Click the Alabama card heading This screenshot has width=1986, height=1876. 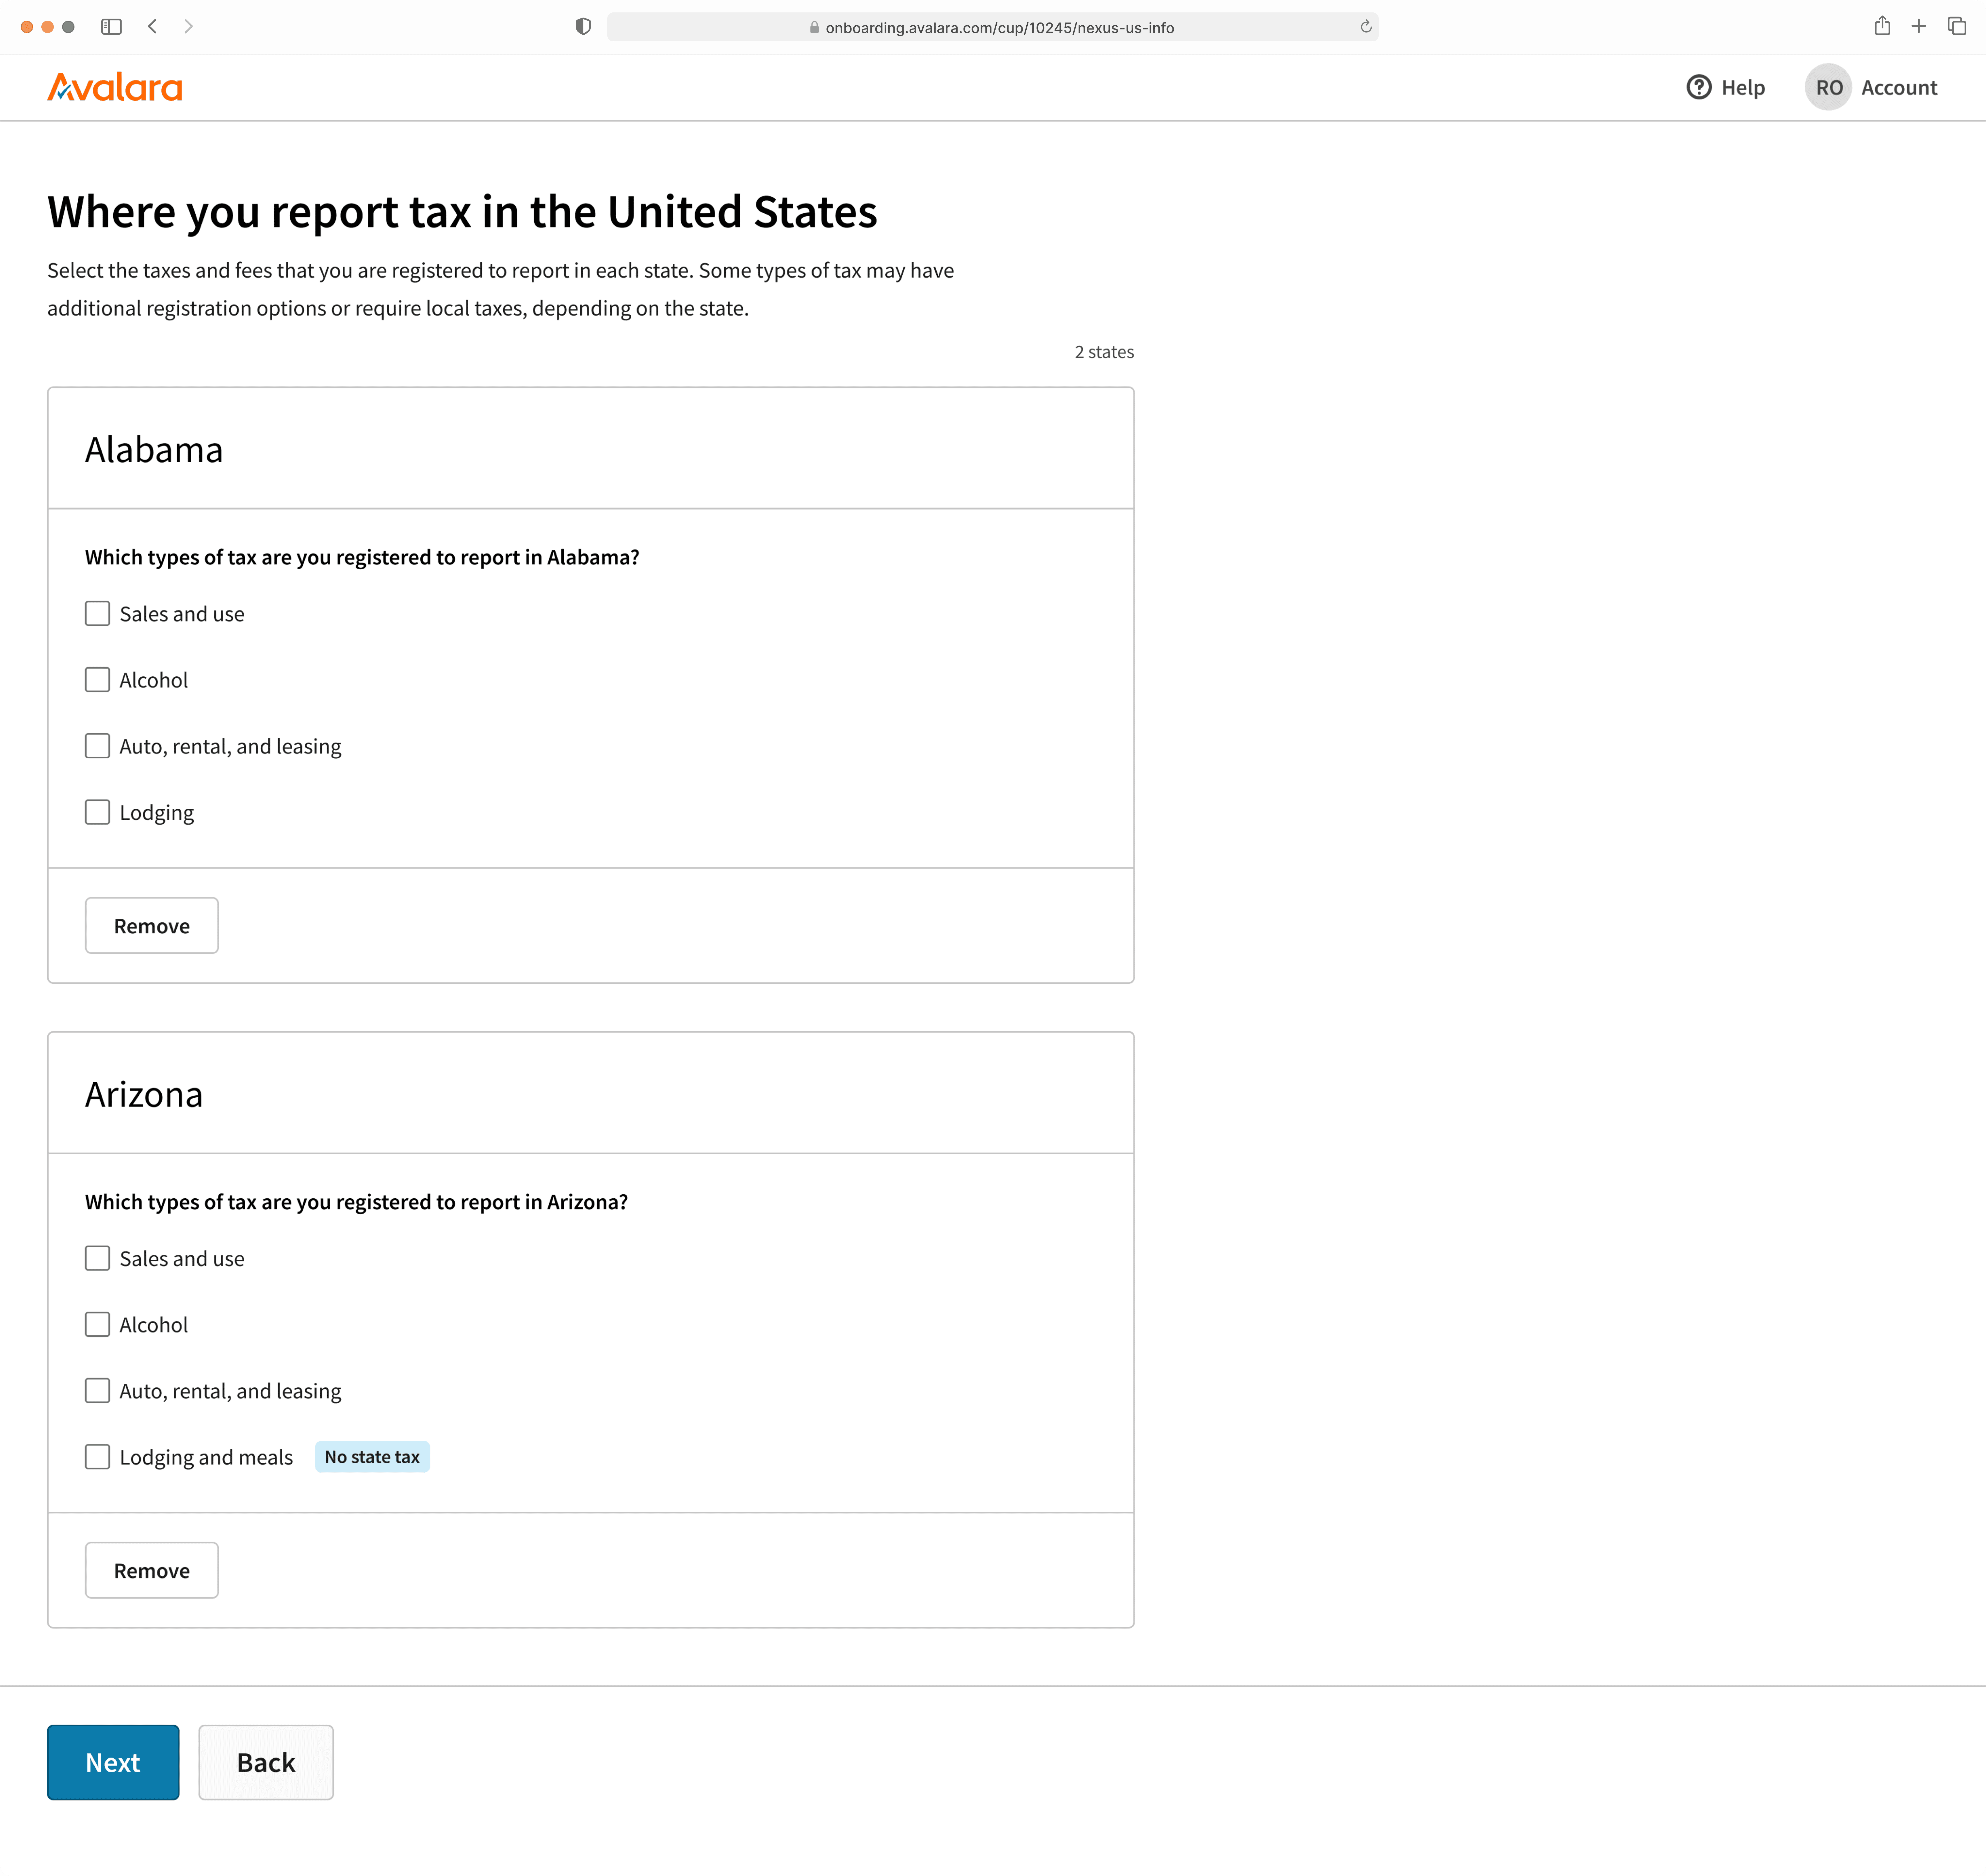click(154, 450)
